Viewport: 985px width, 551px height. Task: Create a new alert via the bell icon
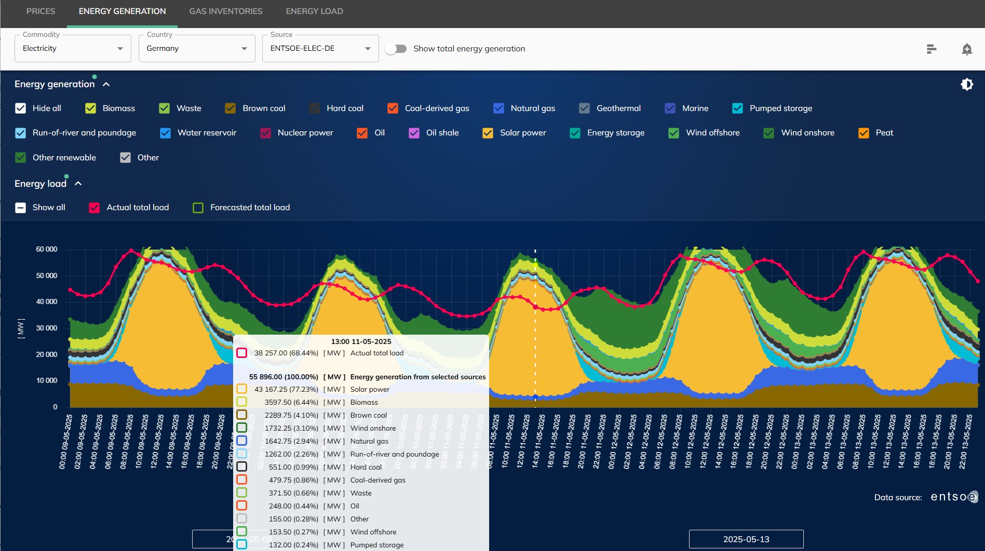tap(967, 49)
